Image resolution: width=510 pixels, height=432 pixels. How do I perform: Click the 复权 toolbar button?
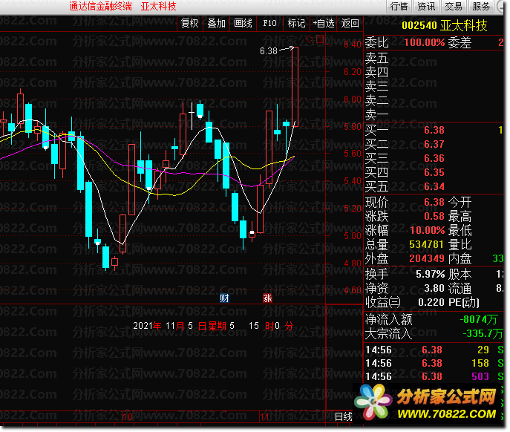point(190,24)
